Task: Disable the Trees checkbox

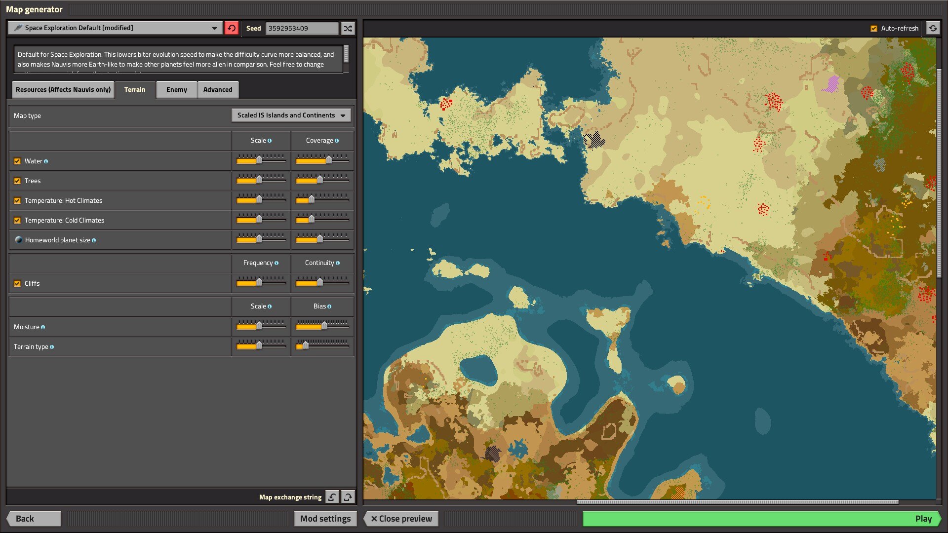Action: 17,181
